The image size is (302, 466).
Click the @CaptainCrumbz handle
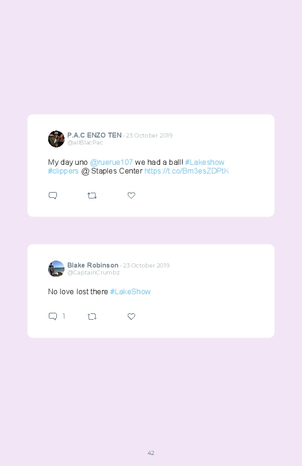pos(94,273)
